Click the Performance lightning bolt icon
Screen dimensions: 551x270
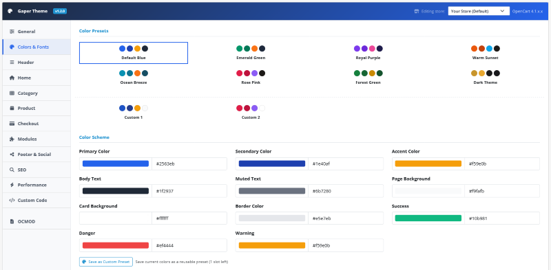[12, 185]
